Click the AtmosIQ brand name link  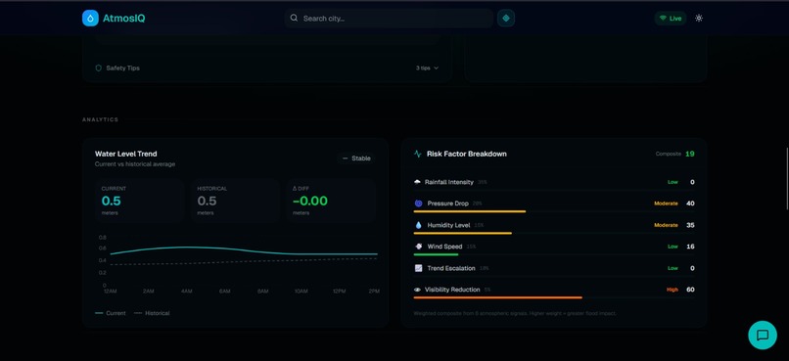(123, 19)
